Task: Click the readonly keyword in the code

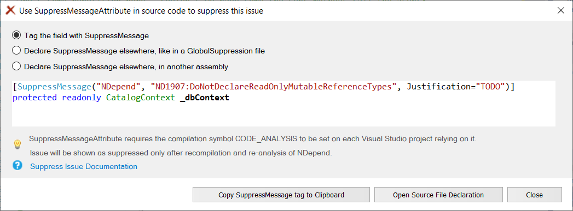Action: (x=82, y=98)
